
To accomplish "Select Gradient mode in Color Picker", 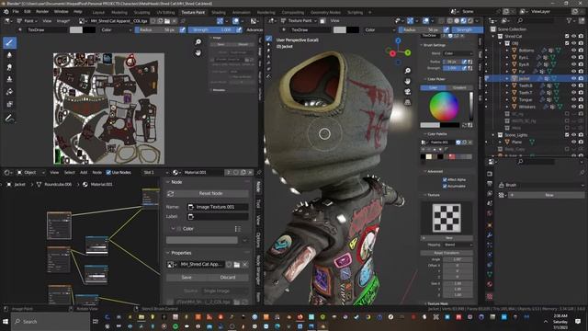I will click(x=459, y=88).
